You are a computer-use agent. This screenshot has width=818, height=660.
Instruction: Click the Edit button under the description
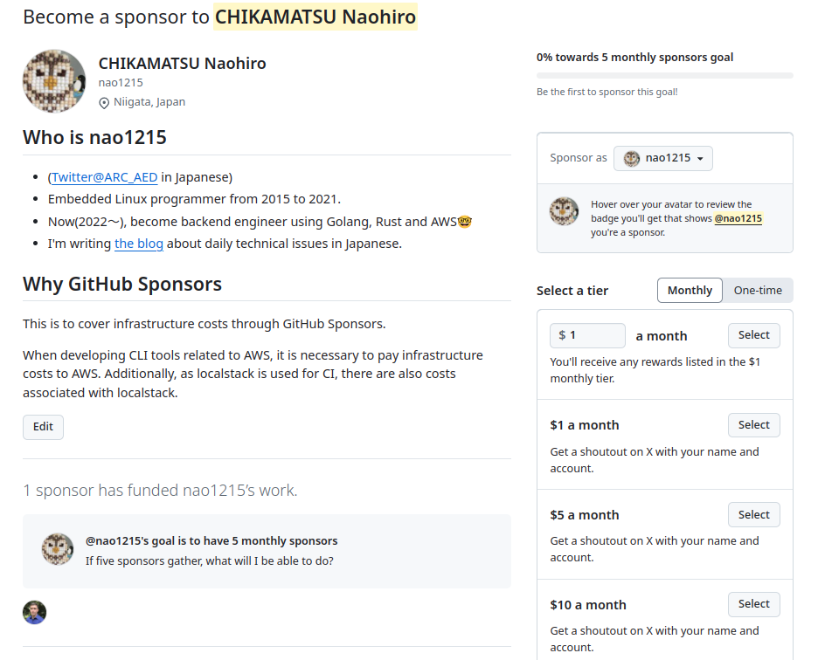click(43, 427)
